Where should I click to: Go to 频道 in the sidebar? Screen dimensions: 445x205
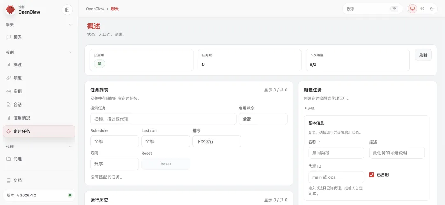39,78
